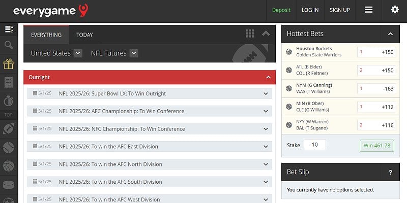Click the Stake amount input field

314,145
